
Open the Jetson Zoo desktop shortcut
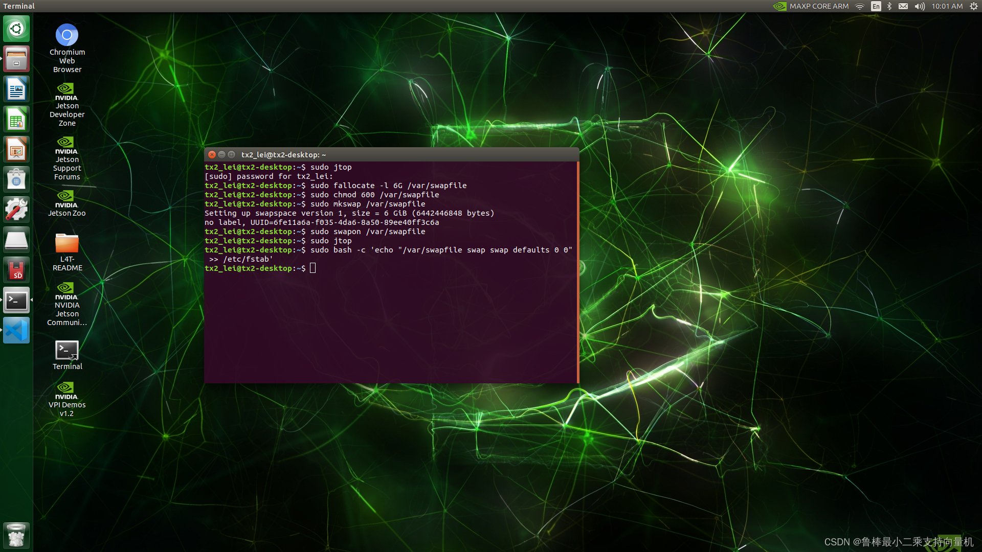coord(67,203)
